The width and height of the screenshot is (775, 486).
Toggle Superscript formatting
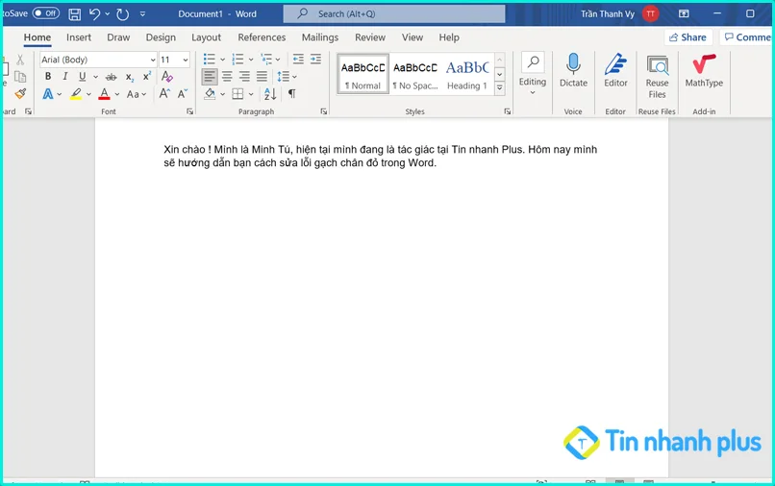pos(147,77)
